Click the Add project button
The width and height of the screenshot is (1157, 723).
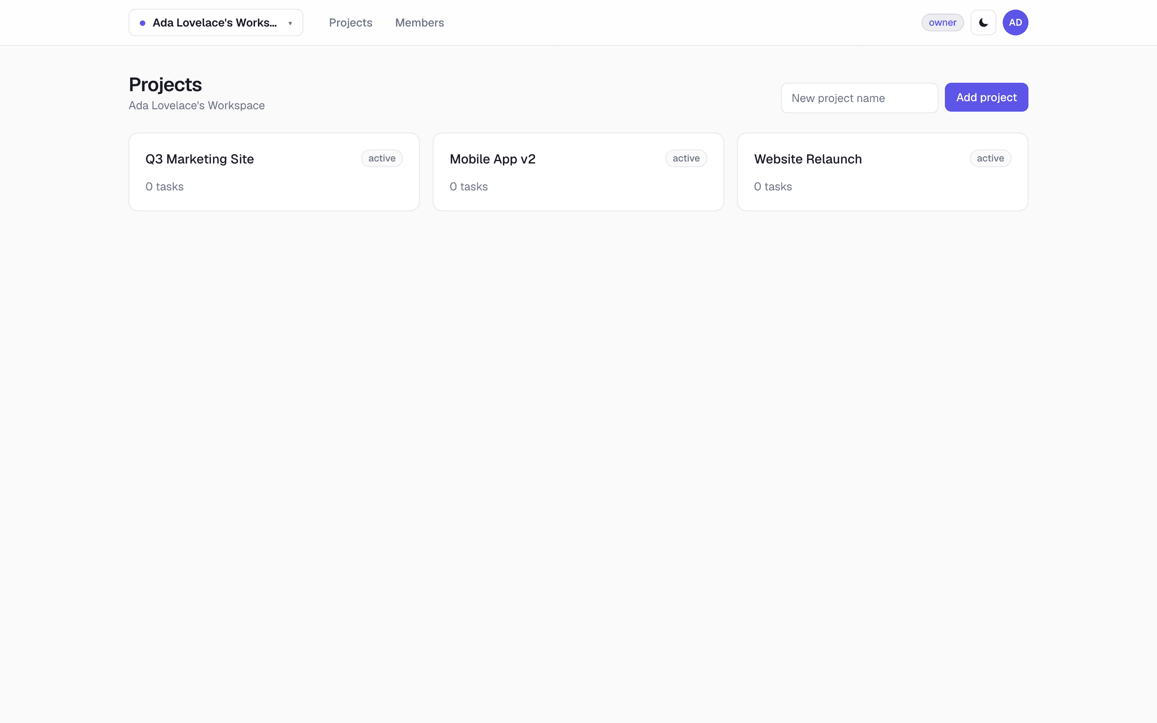pos(986,97)
